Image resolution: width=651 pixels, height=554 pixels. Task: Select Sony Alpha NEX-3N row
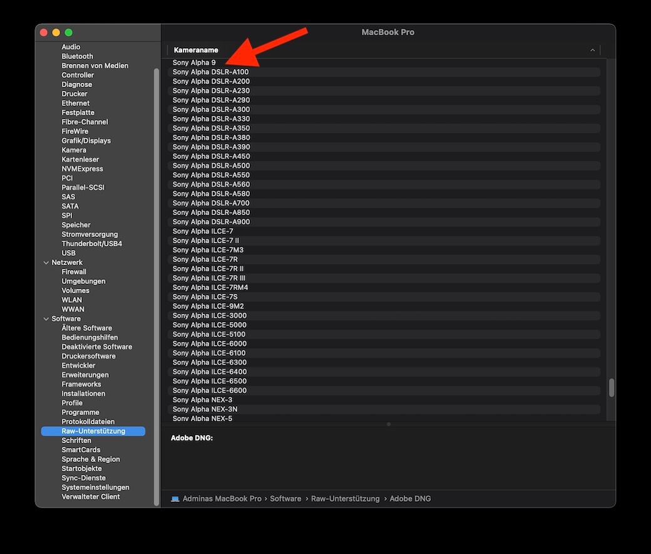point(384,409)
